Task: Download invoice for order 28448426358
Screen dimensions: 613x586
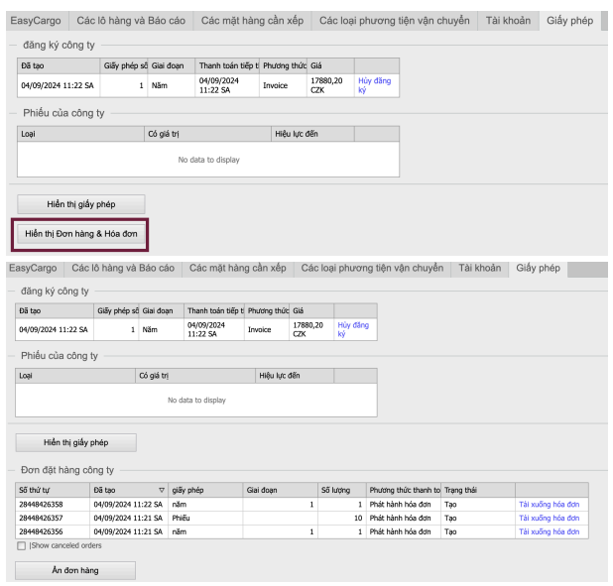Action: [548, 504]
